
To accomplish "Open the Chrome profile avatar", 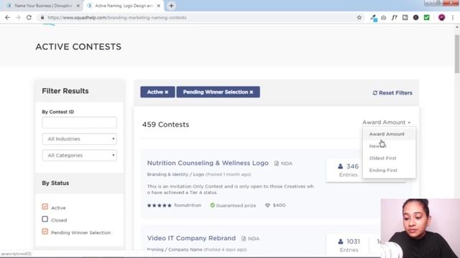I will (x=441, y=17).
